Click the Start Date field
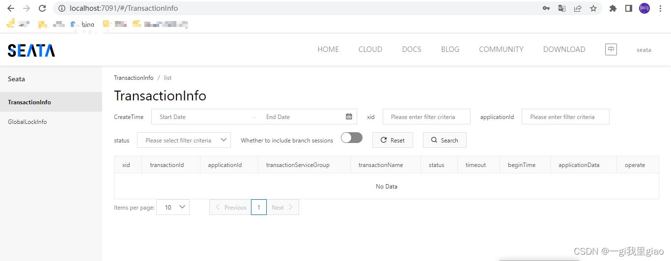 (x=201, y=117)
